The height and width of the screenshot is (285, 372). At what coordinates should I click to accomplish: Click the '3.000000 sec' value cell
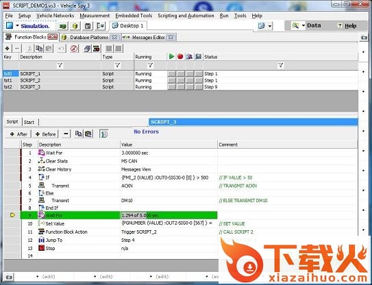(x=169, y=153)
